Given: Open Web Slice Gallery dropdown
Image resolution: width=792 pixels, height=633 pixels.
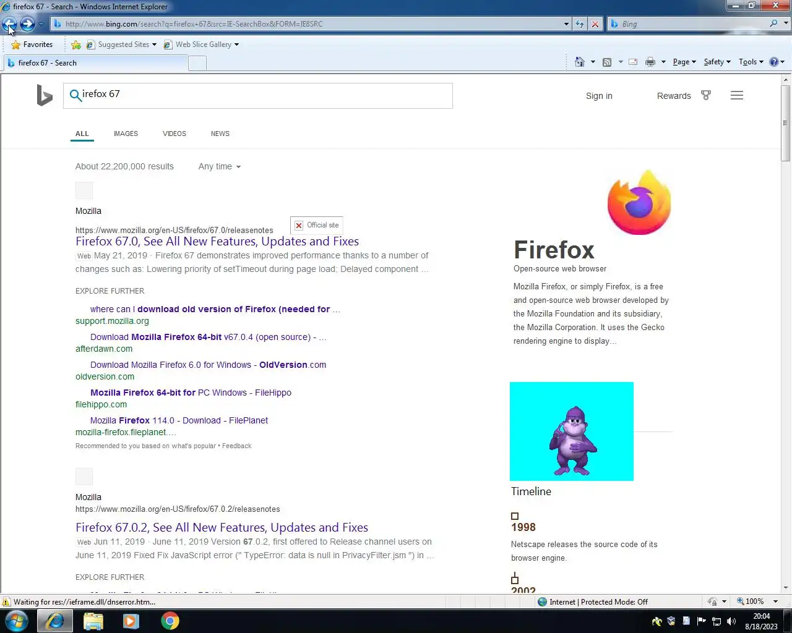Looking at the screenshot, I should tap(201, 45).
